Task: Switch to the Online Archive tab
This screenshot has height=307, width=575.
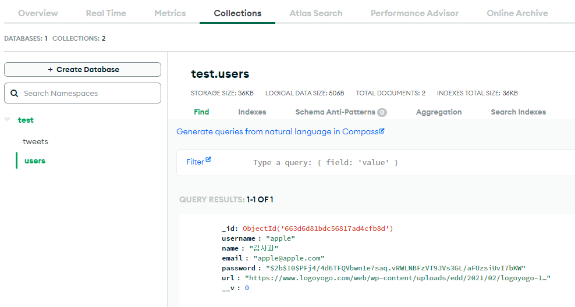Action: click(x=517, y=13)
